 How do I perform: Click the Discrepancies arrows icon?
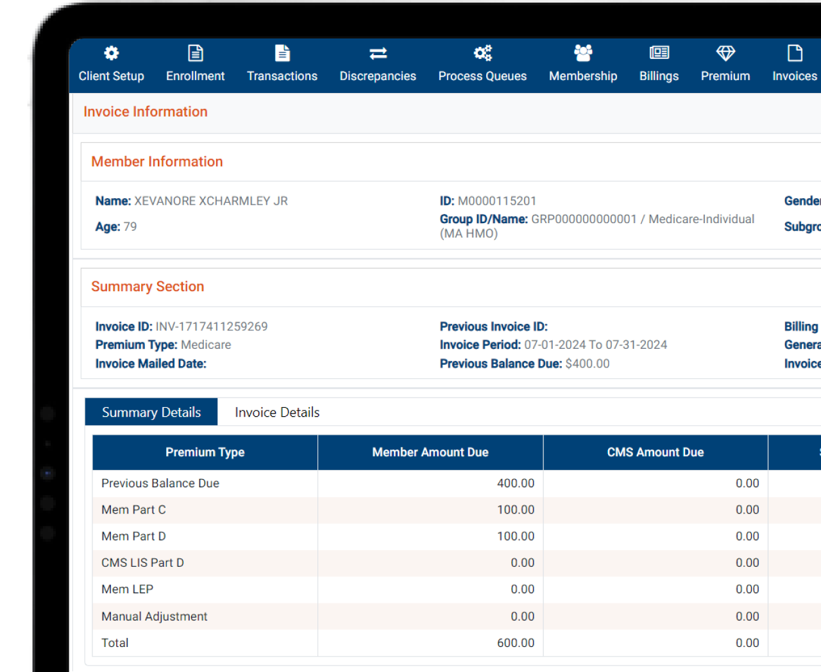point(378,53)
